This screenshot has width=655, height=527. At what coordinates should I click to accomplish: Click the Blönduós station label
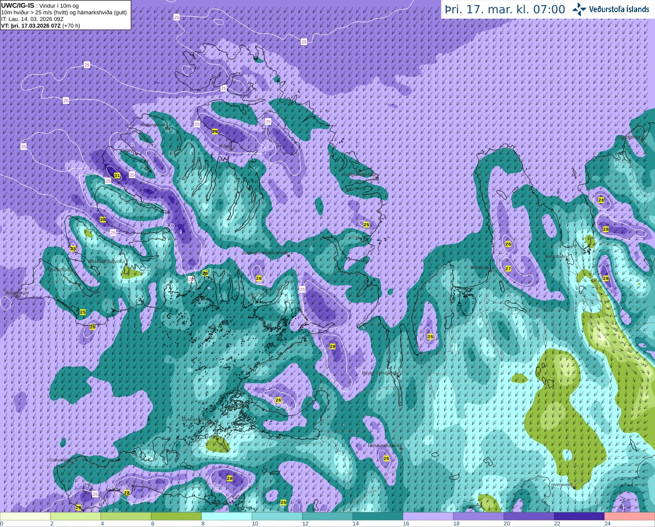(x=480, y=268)
